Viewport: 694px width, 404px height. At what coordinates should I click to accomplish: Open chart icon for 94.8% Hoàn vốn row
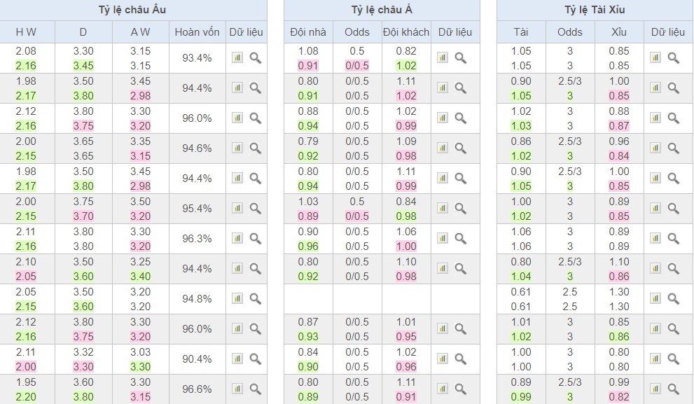[x=237, y=299]
